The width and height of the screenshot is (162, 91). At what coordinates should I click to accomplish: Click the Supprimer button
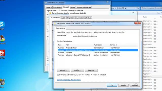91,70
